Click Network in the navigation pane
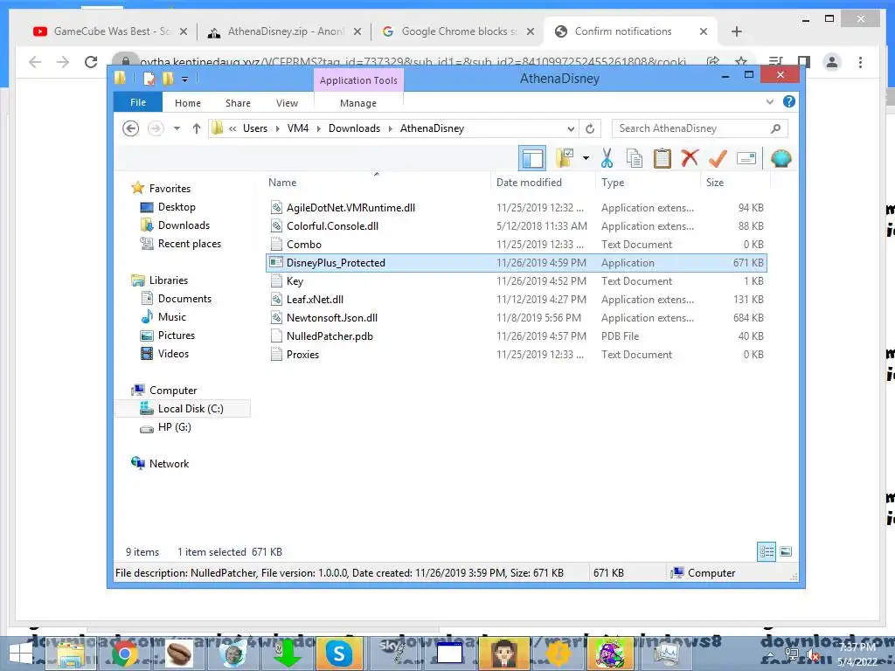The image size is (895, 671). 169,463
